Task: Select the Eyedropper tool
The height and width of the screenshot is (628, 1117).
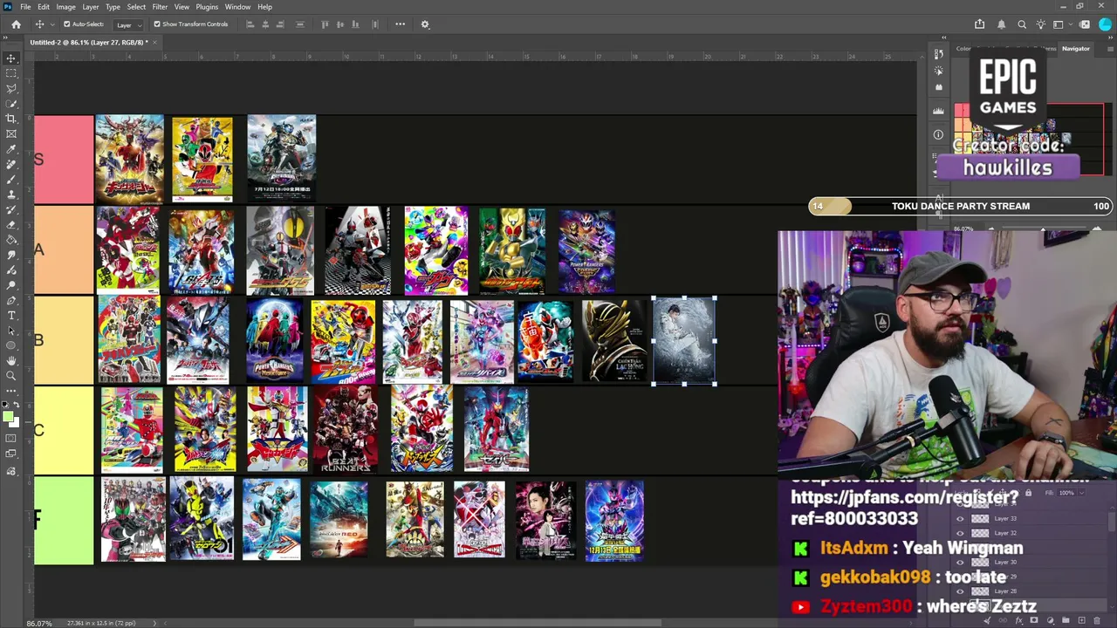Action: (11, 149)
